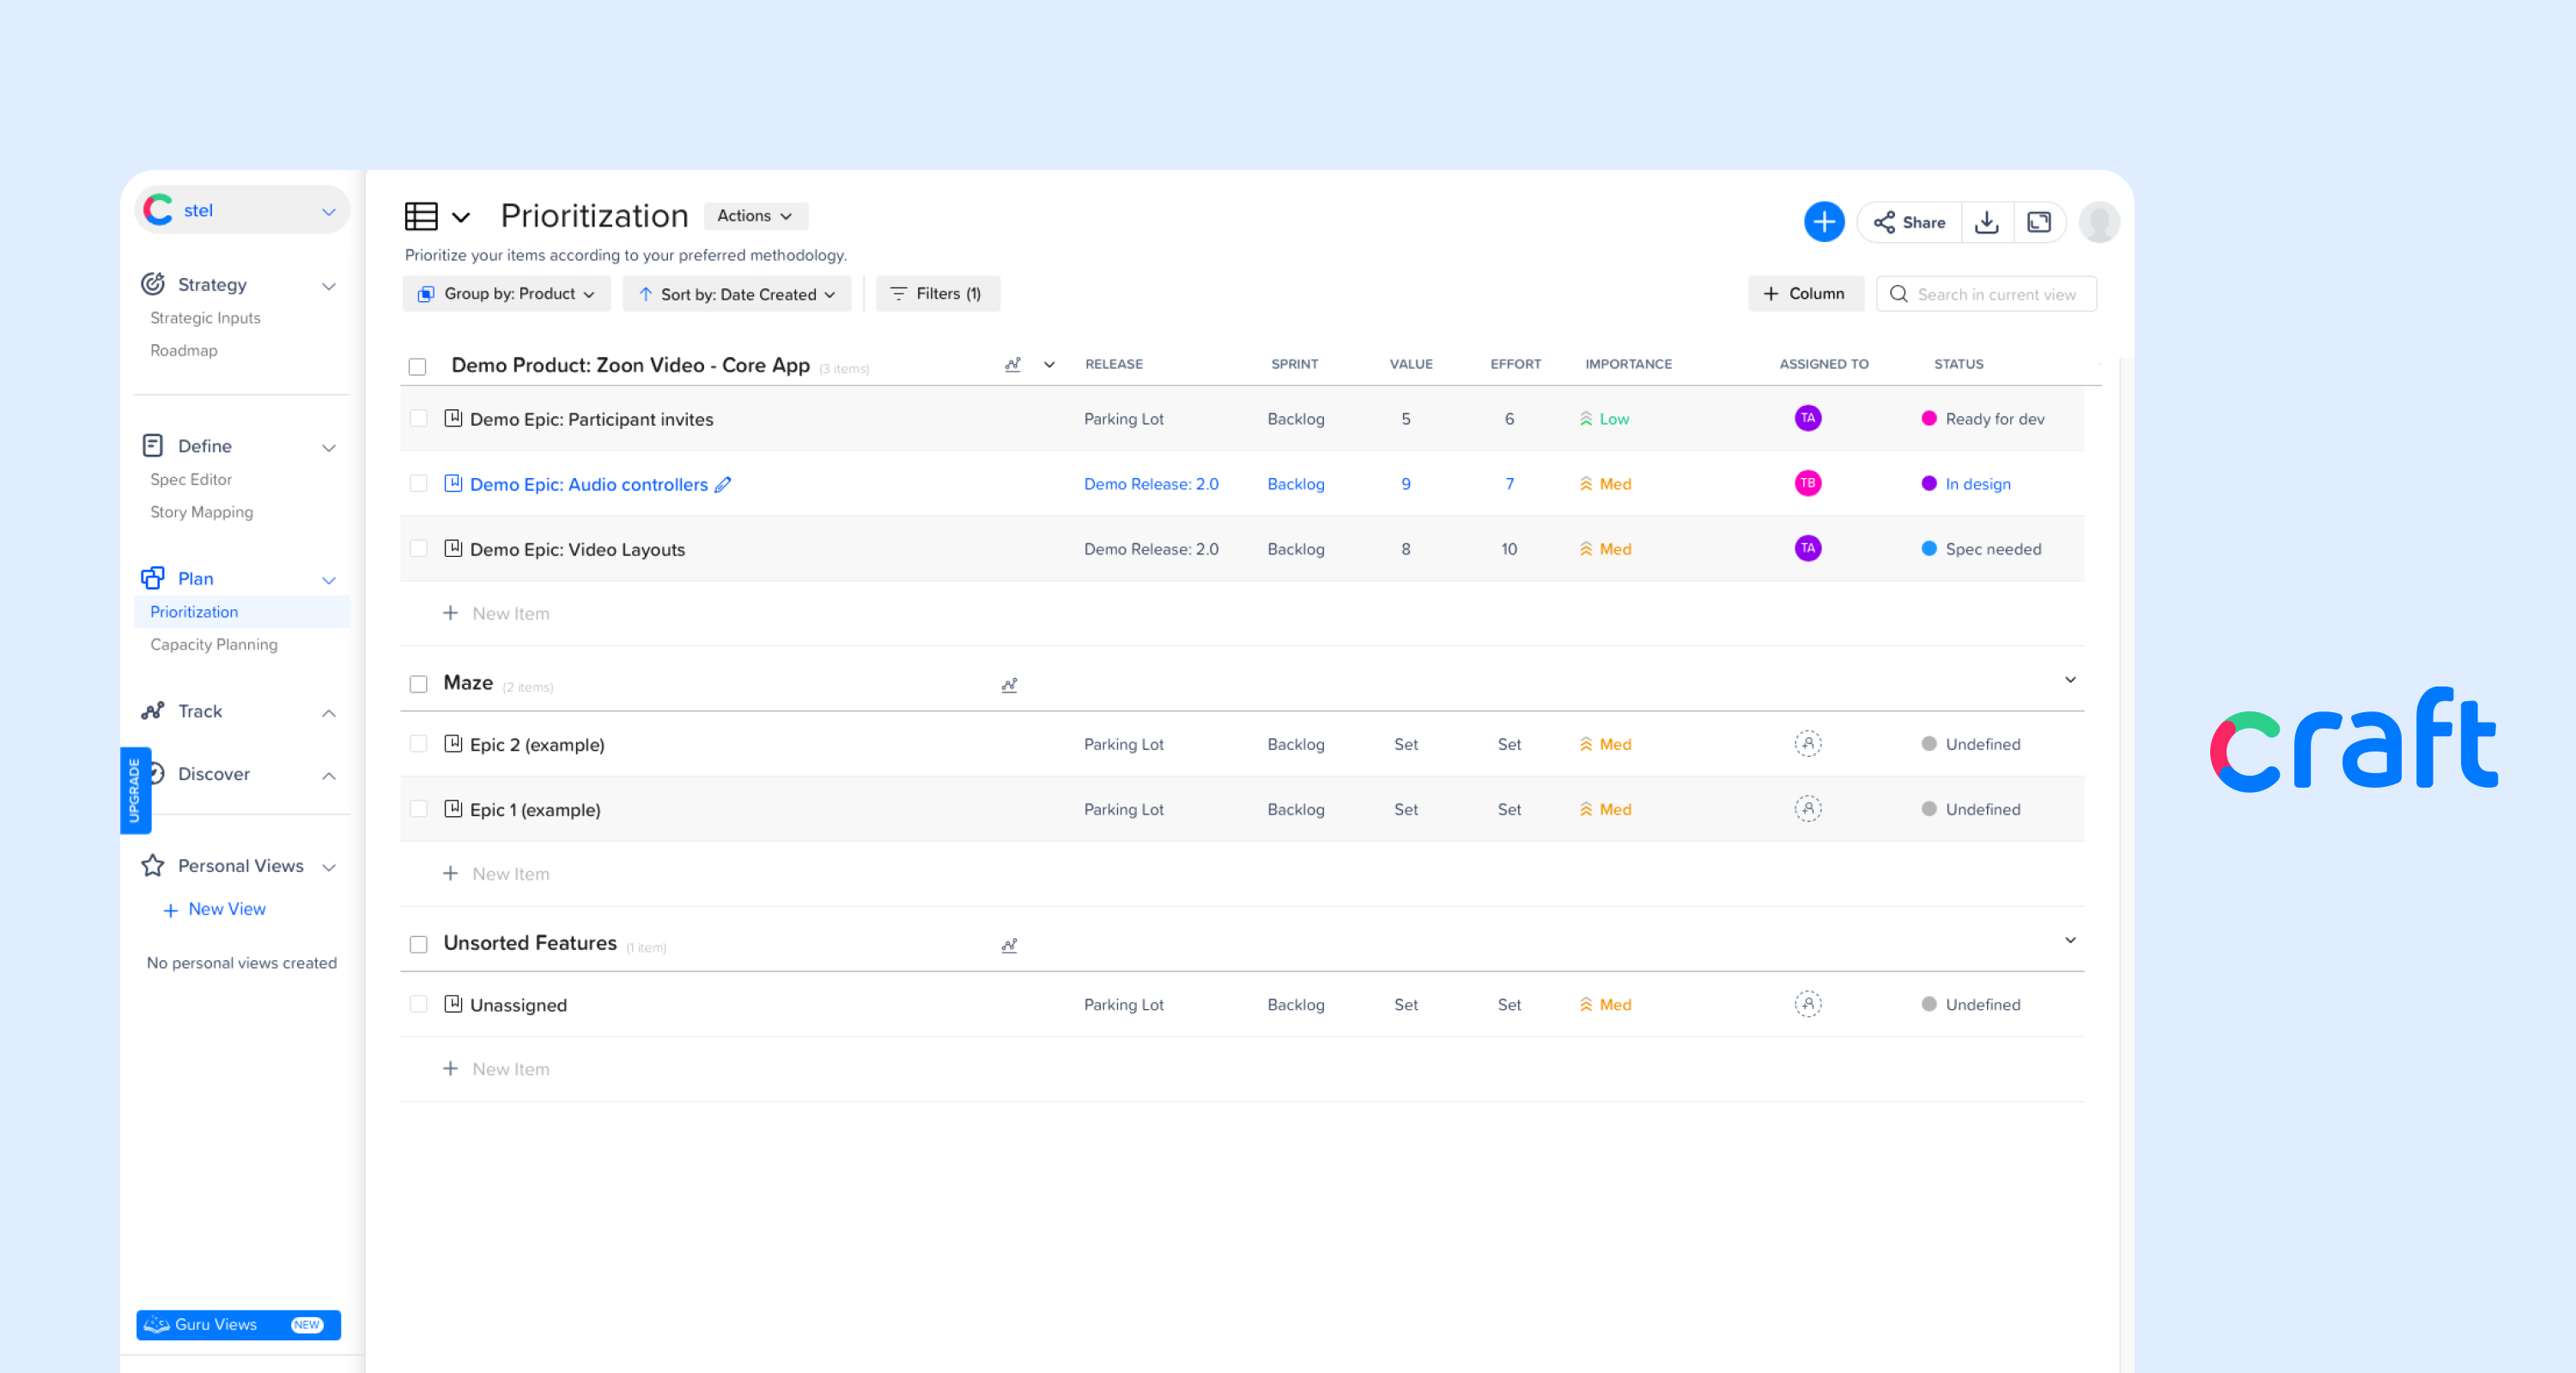Open the Share menu
The height and width of the screenshot is (1373, 2576).
(1908, 222)
